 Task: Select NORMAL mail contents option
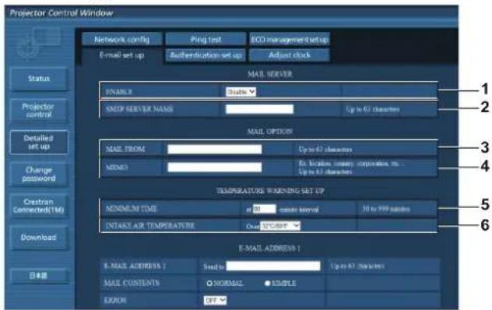coord(209,284)
